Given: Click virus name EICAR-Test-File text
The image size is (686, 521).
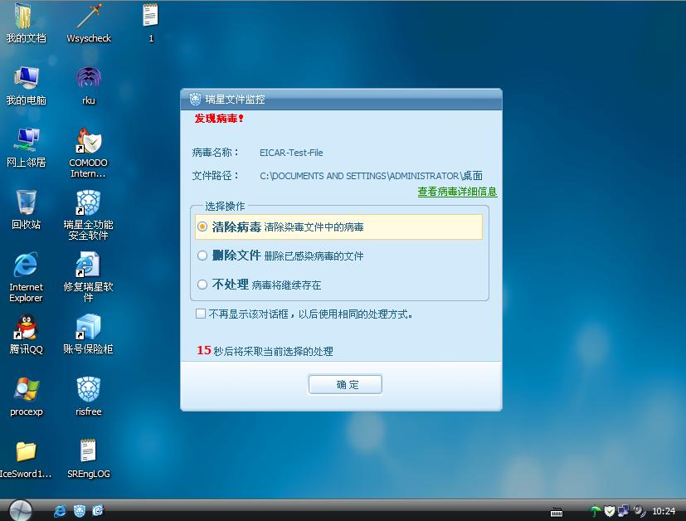Looking at the screenshot, I should tap(291, 153).
